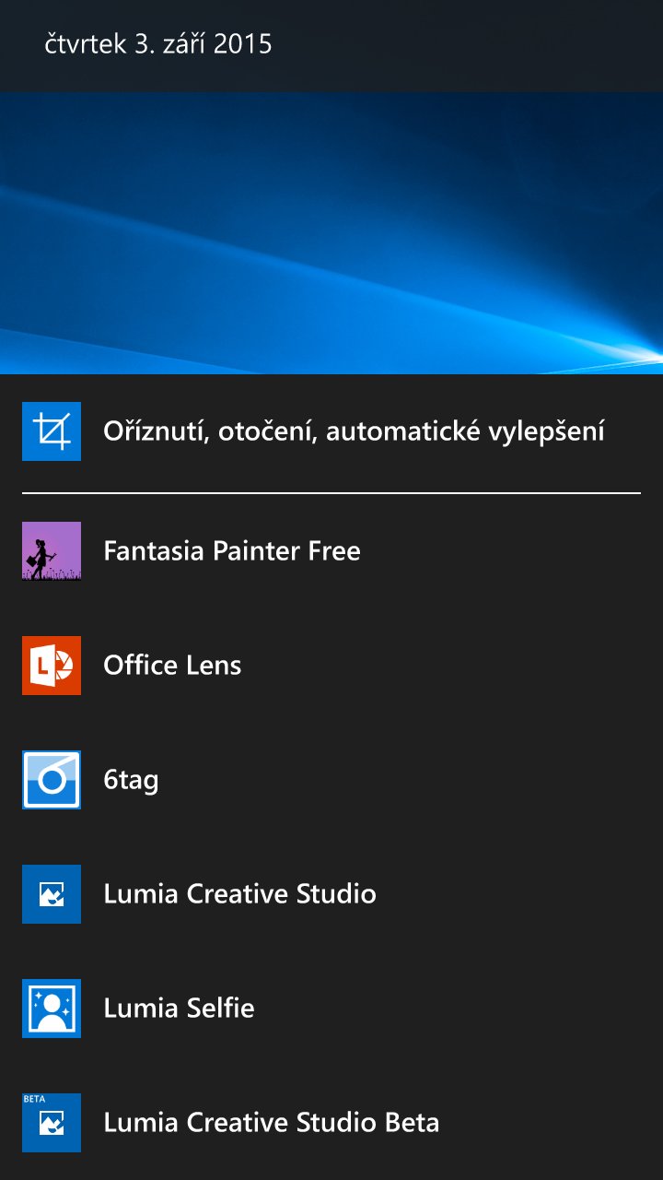Choose the 6tag app icon
This screenshot has width=663, height=1180.
coord(52,780)
